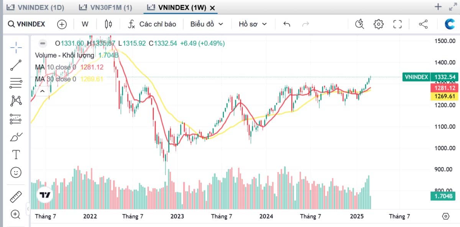
Task: Close the VNINDEX (1W) tab
Action: tap(213, 8)
